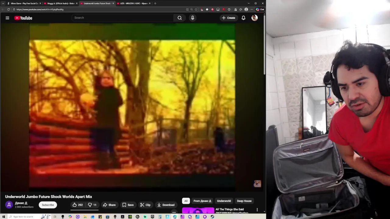Close the Moggy Jr. tab

pyautogui.click(x=77, y=3)
